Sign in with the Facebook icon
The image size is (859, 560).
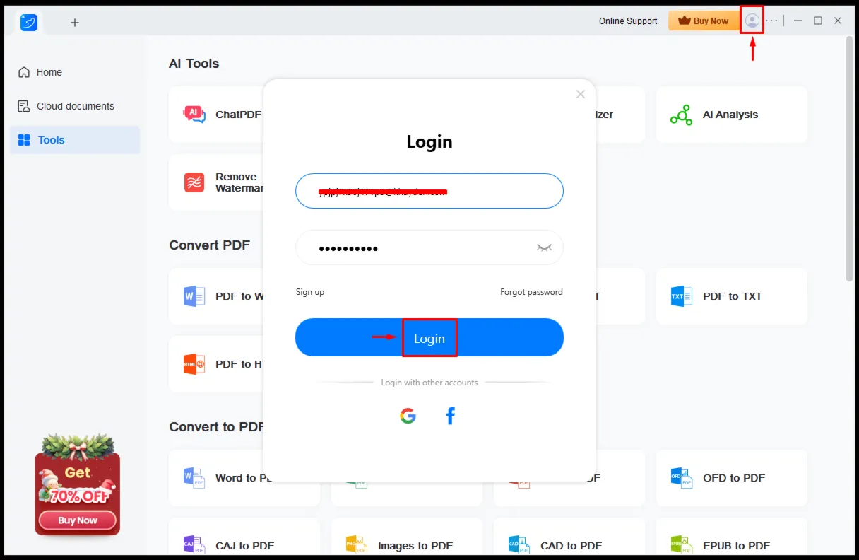pyautogui.click(x=450, y=416)
